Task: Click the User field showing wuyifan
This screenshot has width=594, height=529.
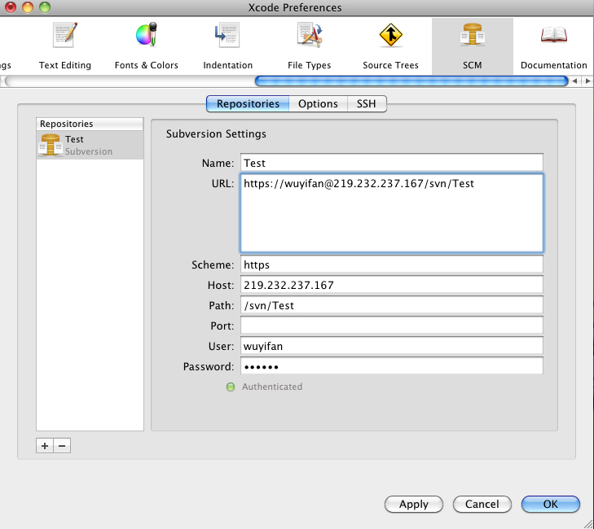Action: [x=392, y=346]
